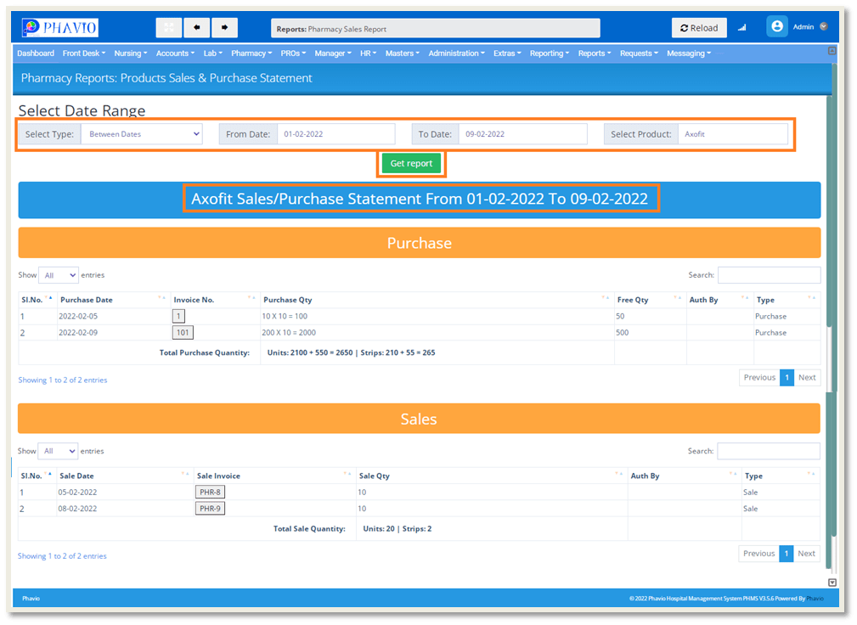857x625 pixels.
Task: Click the signal strength icon
Action: coord(741,27)
